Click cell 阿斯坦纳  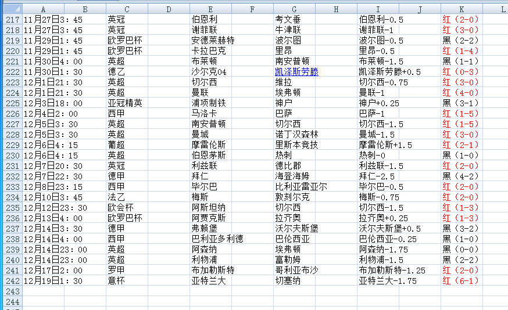(208, 207)
